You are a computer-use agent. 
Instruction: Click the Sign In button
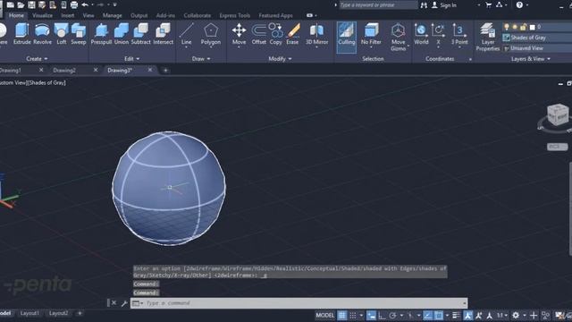click(x=444, y=5)
